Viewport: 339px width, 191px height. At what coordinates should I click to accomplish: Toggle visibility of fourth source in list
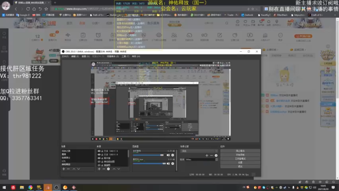pos(99,162)
